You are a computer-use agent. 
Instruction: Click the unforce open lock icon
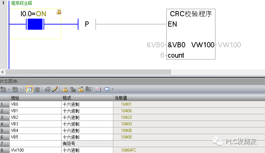pos(73,89)
